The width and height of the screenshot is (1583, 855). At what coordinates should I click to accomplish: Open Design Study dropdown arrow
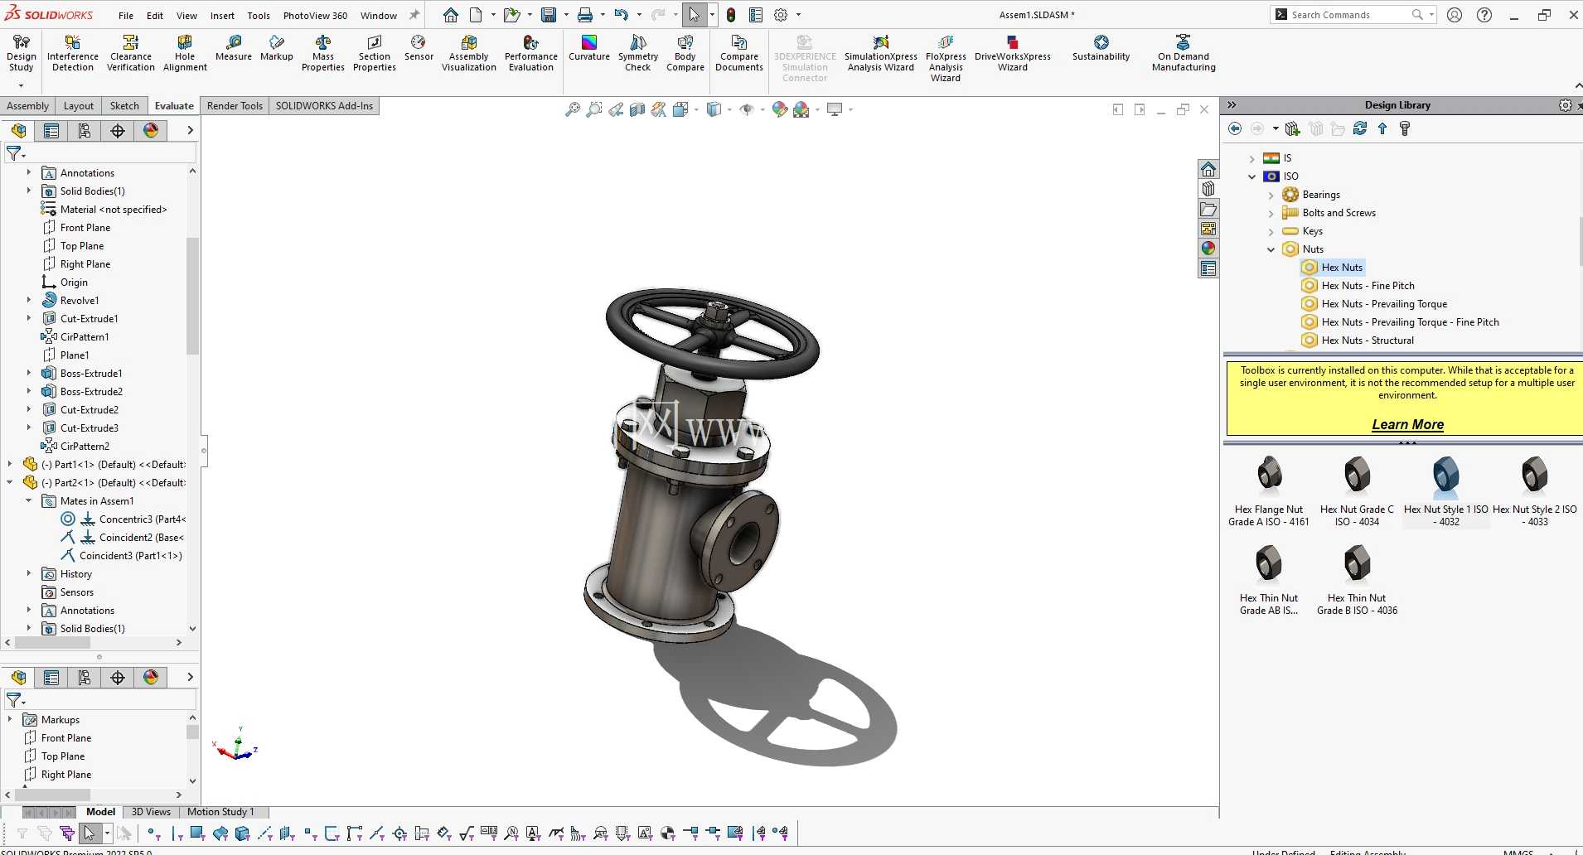pyautogui.click(x=21, y=85)
